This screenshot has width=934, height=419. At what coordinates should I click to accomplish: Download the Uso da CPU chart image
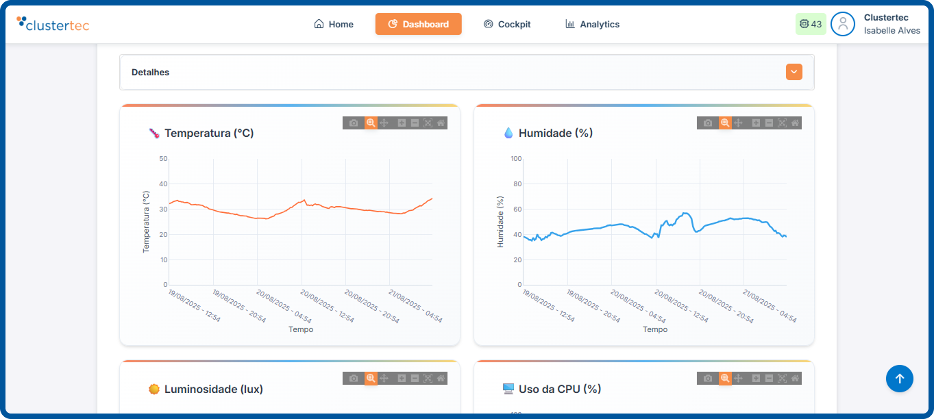[707, 378]
